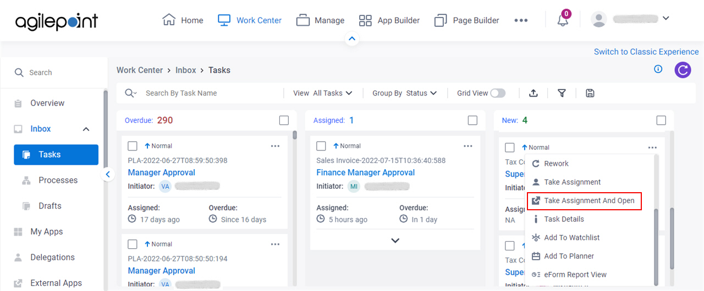The width and height of the screenshot is (704, 291).
Task: Check the PLA-2022-06-27T08:50:50:194 task checkbox
Action: [x=133, y=244]
